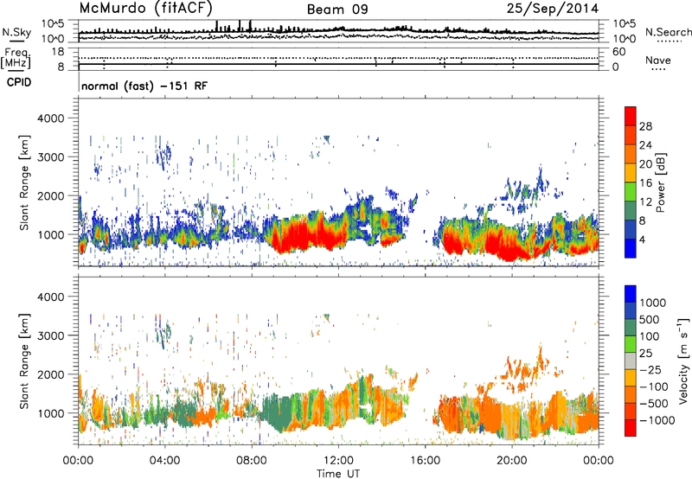Screen dimensions: 692x479
Task: Click the "Power [dB]" color bar title
Action: tap(660, 182)
